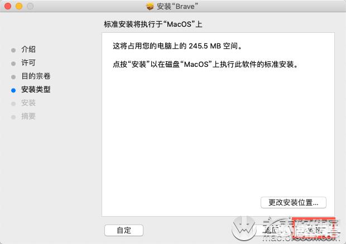
Task: Select the 安装类型 step label
Action: 36,89
